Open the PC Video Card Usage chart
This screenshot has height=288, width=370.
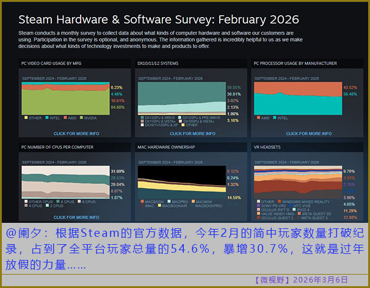pos(66,97)
